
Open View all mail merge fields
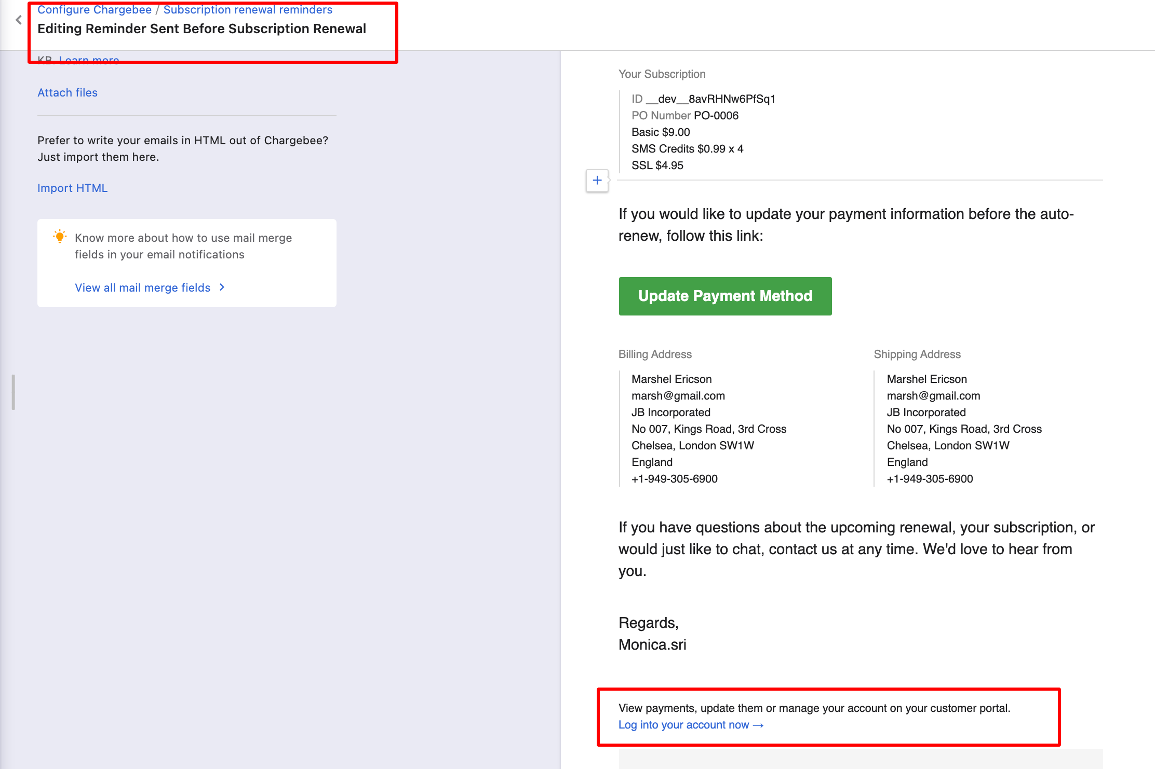tap(142, 287)
